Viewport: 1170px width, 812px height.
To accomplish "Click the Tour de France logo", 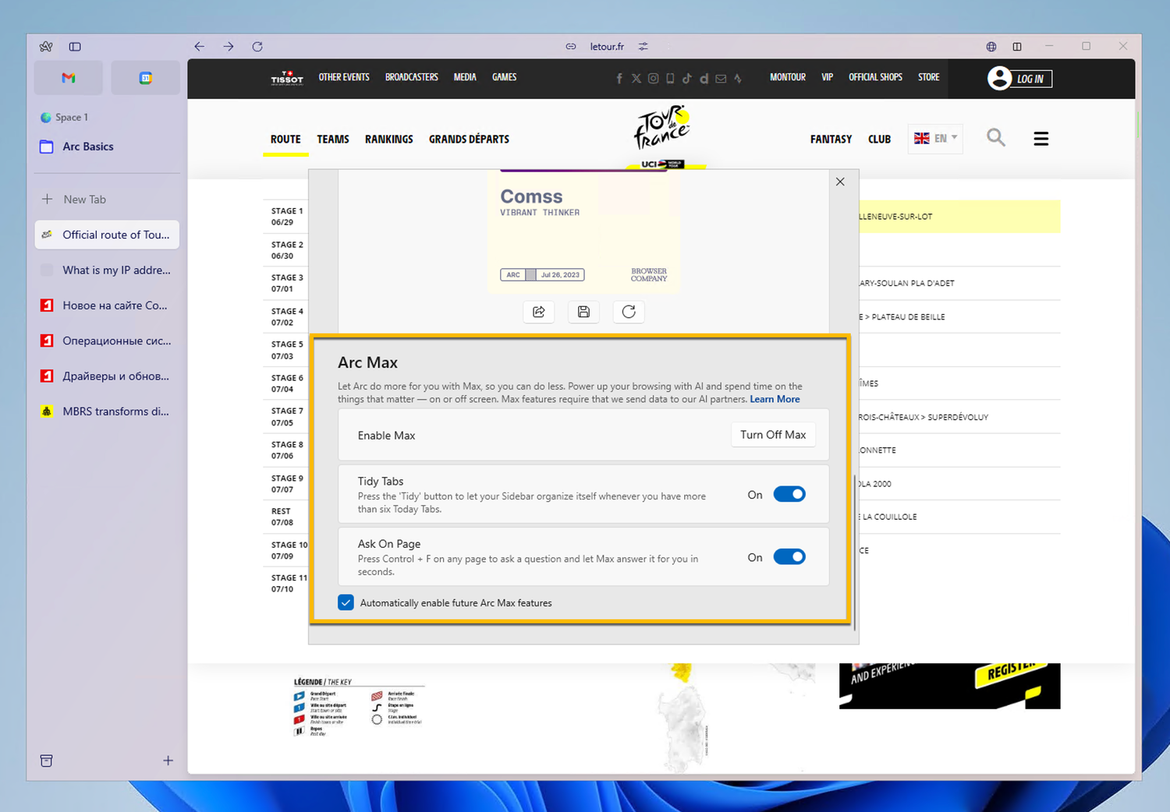I will coord(661,127).
